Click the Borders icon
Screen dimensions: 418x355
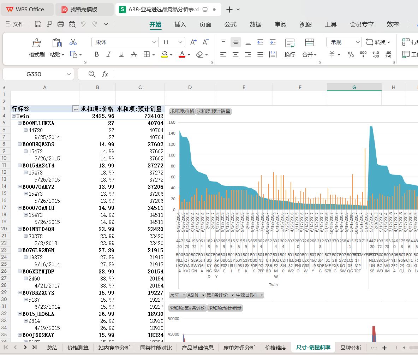[x=147, y=54]
